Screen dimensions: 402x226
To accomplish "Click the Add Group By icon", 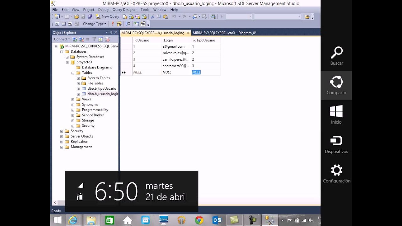I will pyautogui.click(x=128, y=24).
